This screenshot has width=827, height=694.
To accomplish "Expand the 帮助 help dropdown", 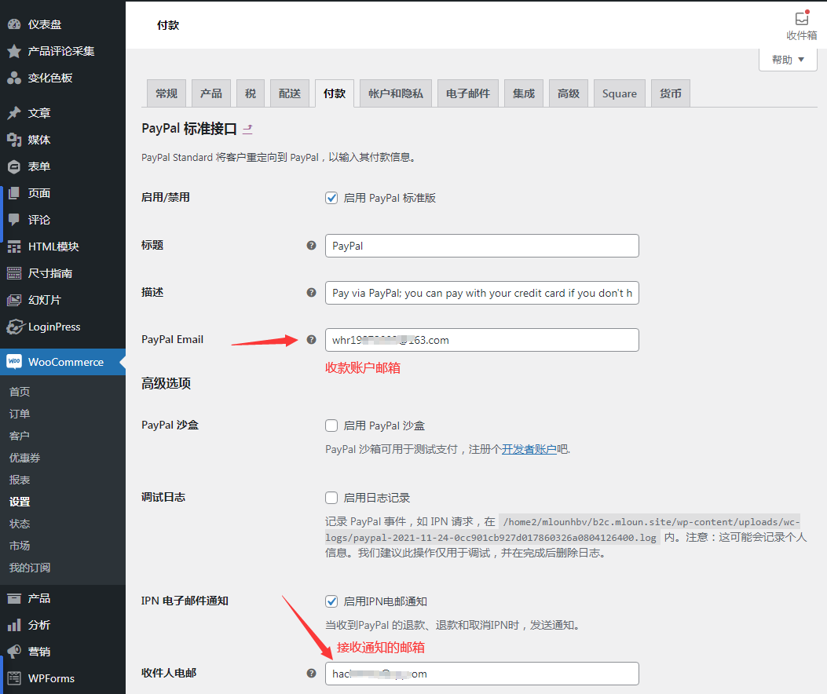I will [788, 60].
